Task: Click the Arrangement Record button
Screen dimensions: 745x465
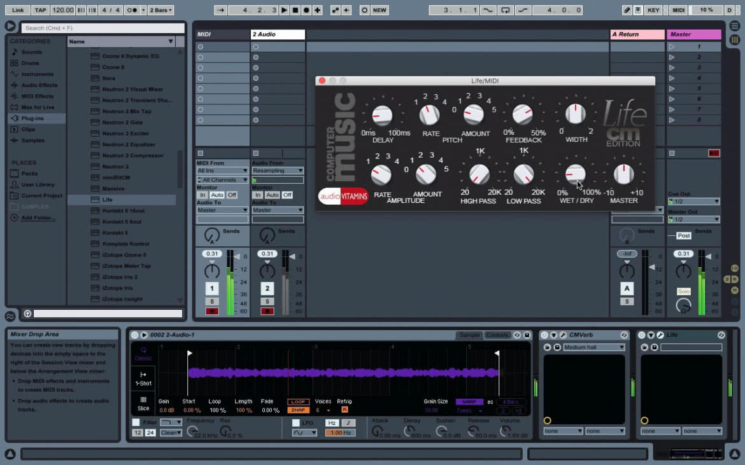Action: (306, 10)
